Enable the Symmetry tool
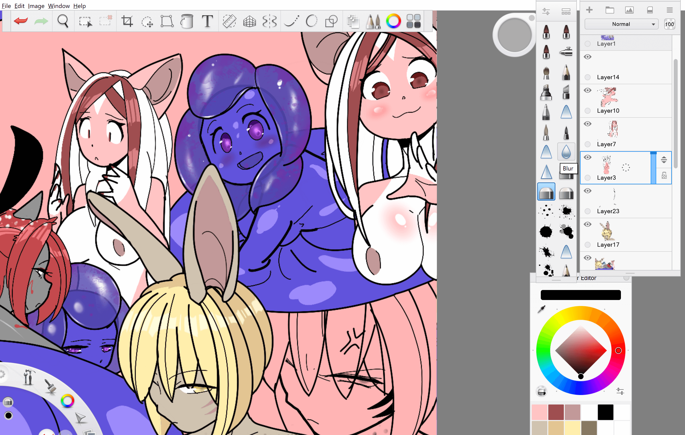Viewport: 685px width, 435px height. coord(269,21)
